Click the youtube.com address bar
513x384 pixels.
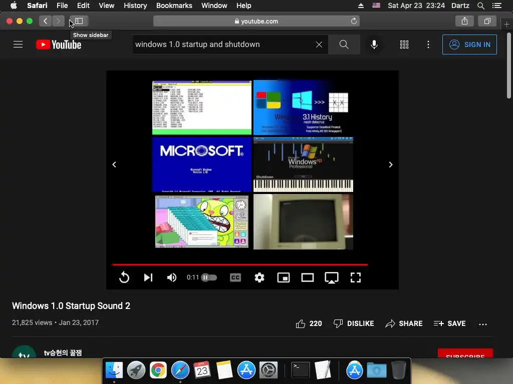click(256, 21)
